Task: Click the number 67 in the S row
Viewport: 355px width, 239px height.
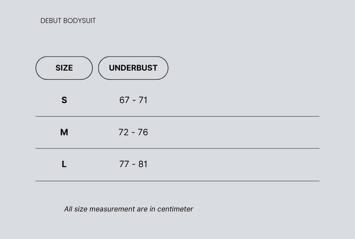Action: (124, 100)
